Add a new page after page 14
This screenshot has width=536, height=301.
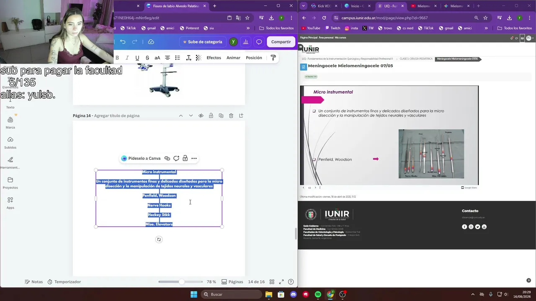click(x=241, y=116)
